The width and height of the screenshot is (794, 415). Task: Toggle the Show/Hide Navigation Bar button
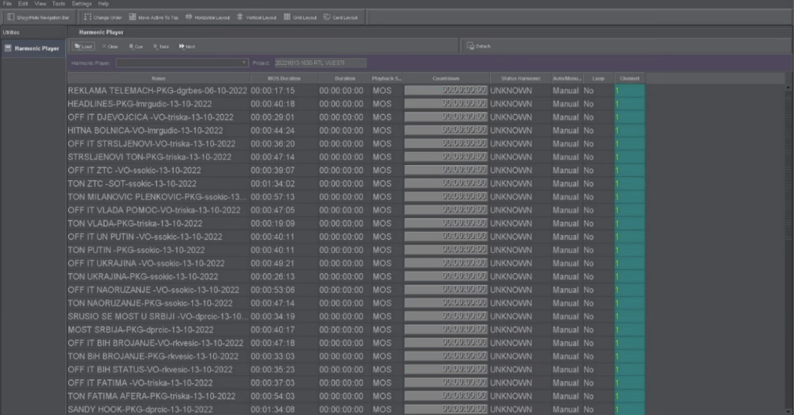(x=38, y=17)
